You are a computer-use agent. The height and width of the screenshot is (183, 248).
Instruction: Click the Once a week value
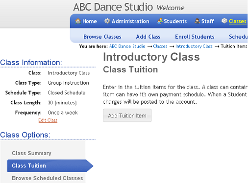(63, 113)
